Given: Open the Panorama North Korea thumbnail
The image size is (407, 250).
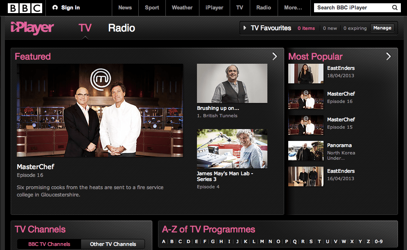Looking at the screenshot, I should coord(306,152).
